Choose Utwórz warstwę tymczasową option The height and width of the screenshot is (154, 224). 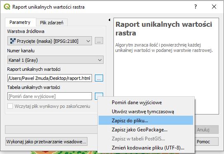pyautogui.click(x=146, y=112)
